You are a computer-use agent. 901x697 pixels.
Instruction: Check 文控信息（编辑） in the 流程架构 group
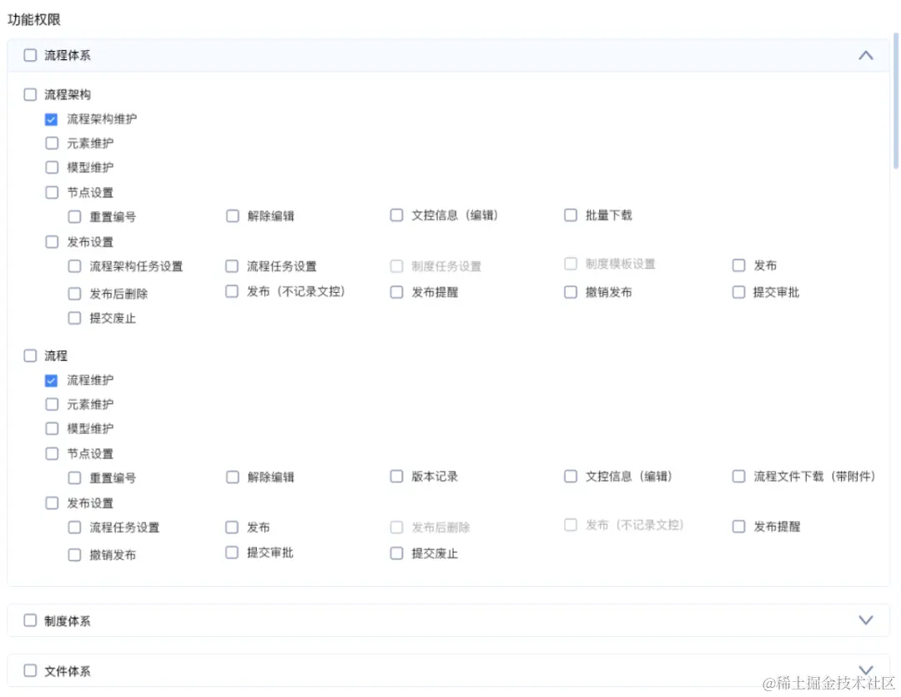pyautogui.click(x=396, y=215)
